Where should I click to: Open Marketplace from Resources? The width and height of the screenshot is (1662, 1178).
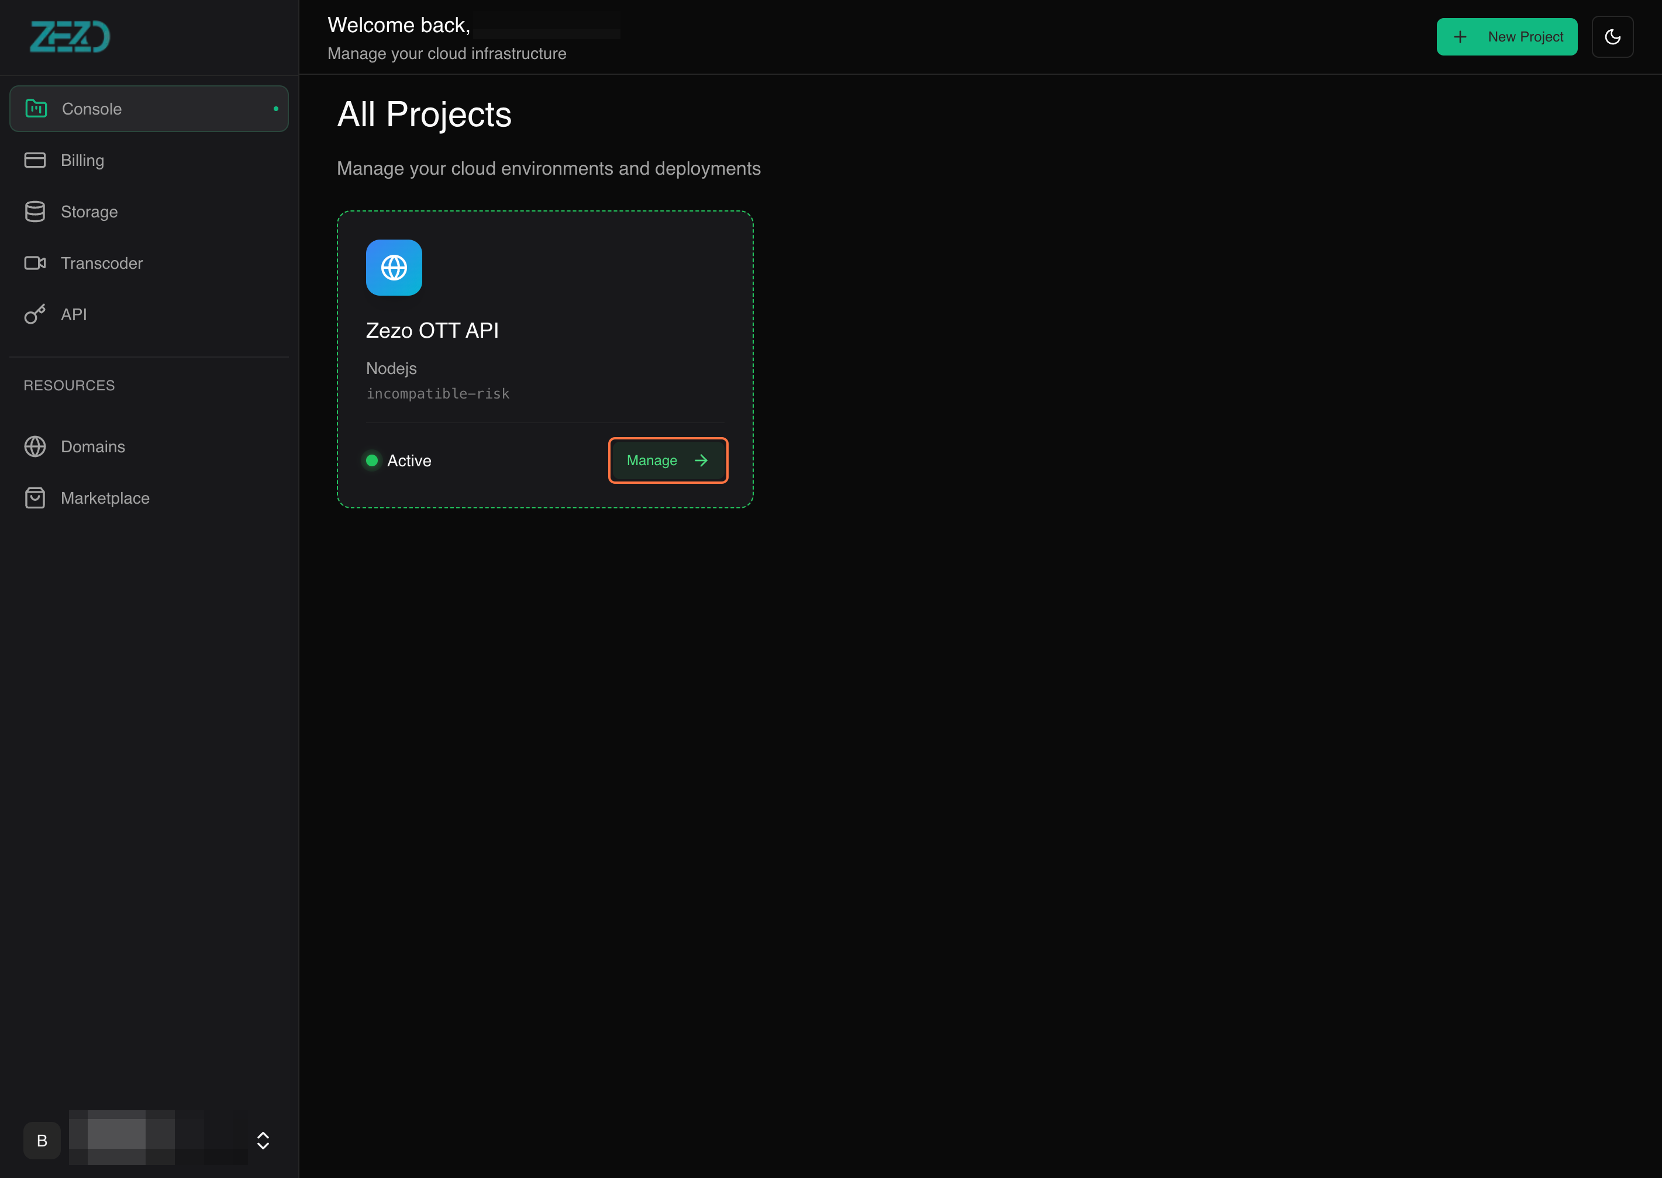coord(105,498)
